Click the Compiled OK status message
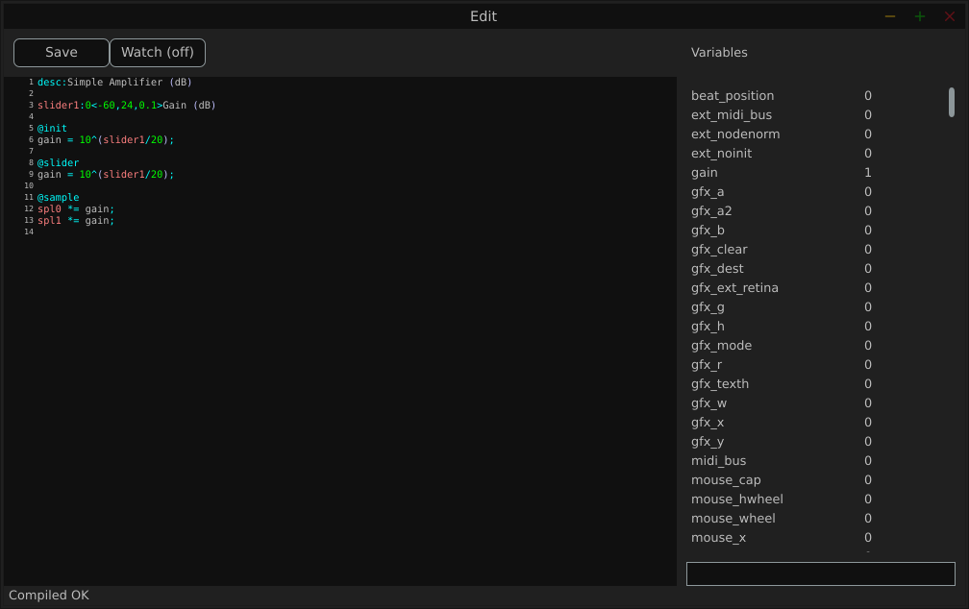The image size is (969, 609). tap(48, 595)
